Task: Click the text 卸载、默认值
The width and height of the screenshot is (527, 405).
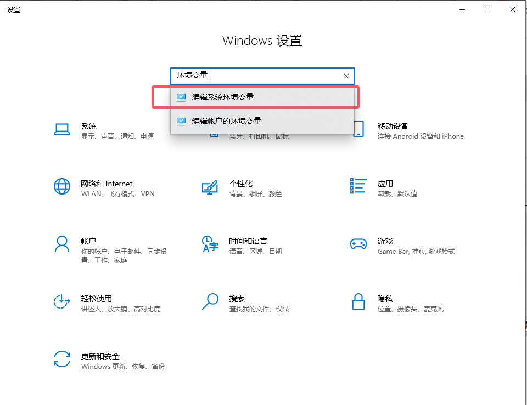Action: pos(397,193)
